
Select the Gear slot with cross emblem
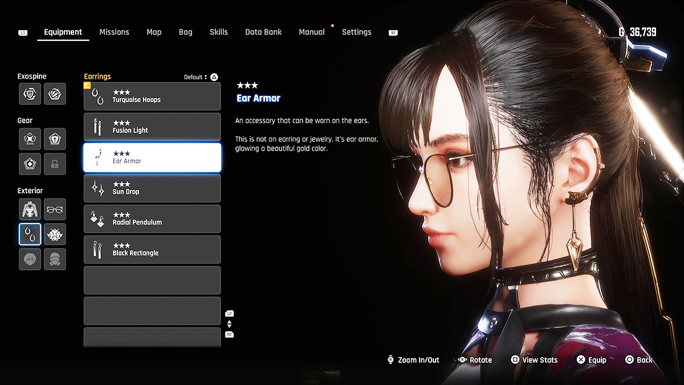30,164
